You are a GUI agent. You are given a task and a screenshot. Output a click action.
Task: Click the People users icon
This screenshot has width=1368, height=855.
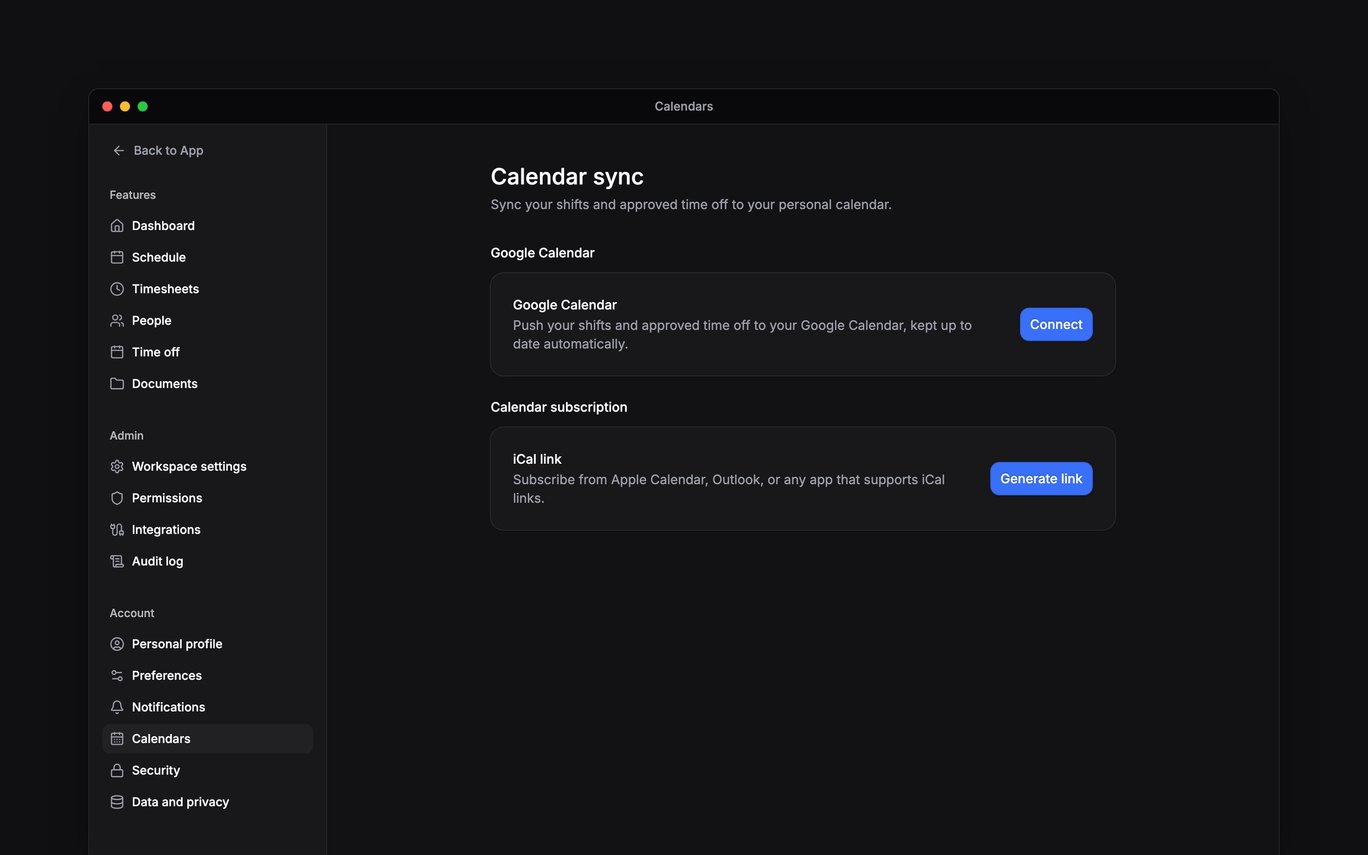coord(117,321)
